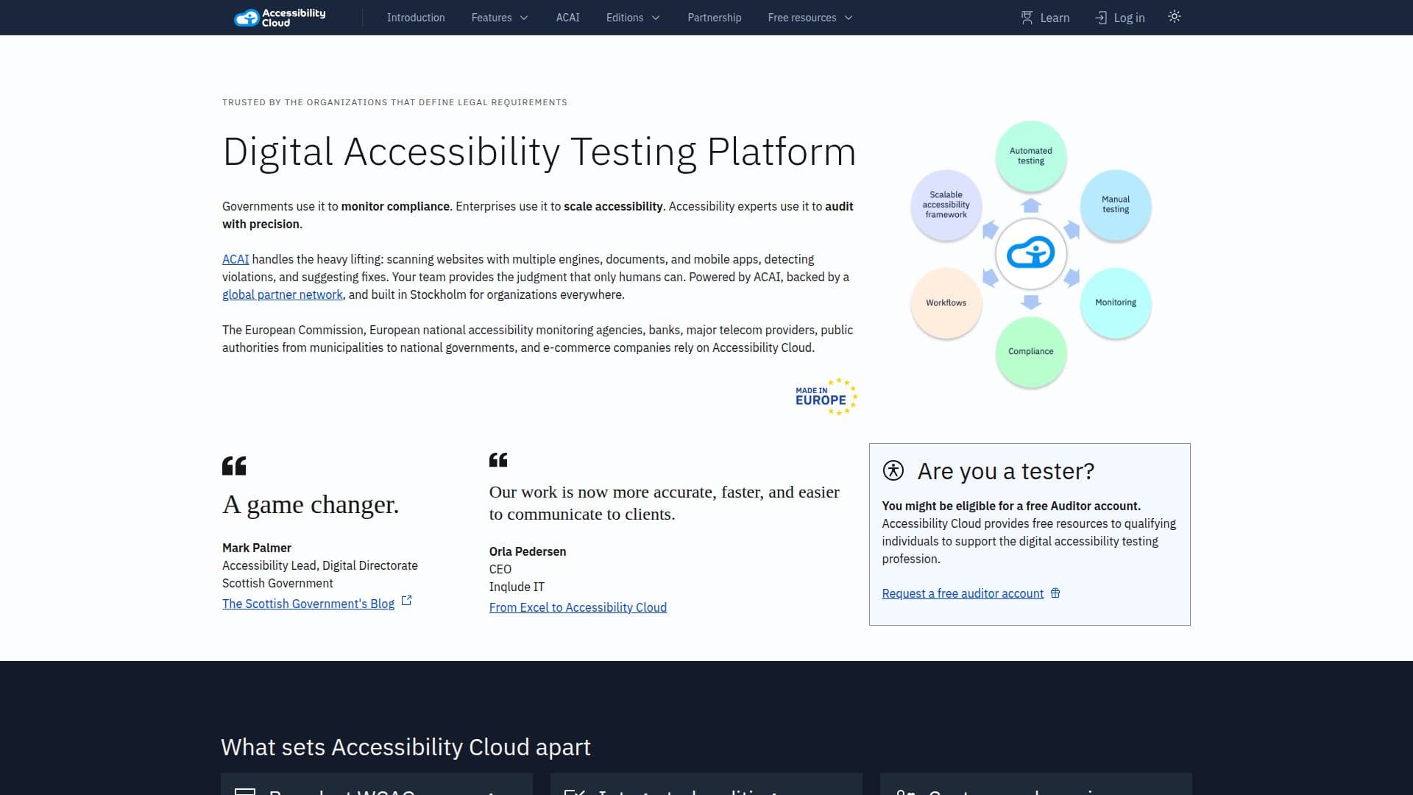Screen dimensions: 1413x795
Task: Click the Manual testing circle
Action: pos(1116,205)
